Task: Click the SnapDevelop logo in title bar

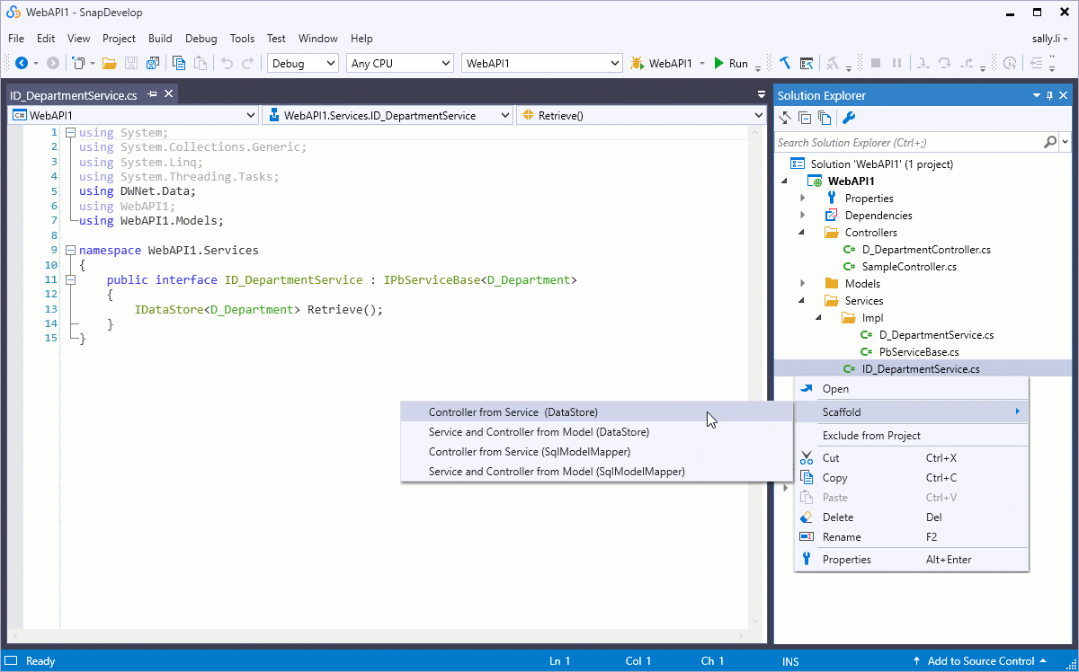Action: (14, 13)
